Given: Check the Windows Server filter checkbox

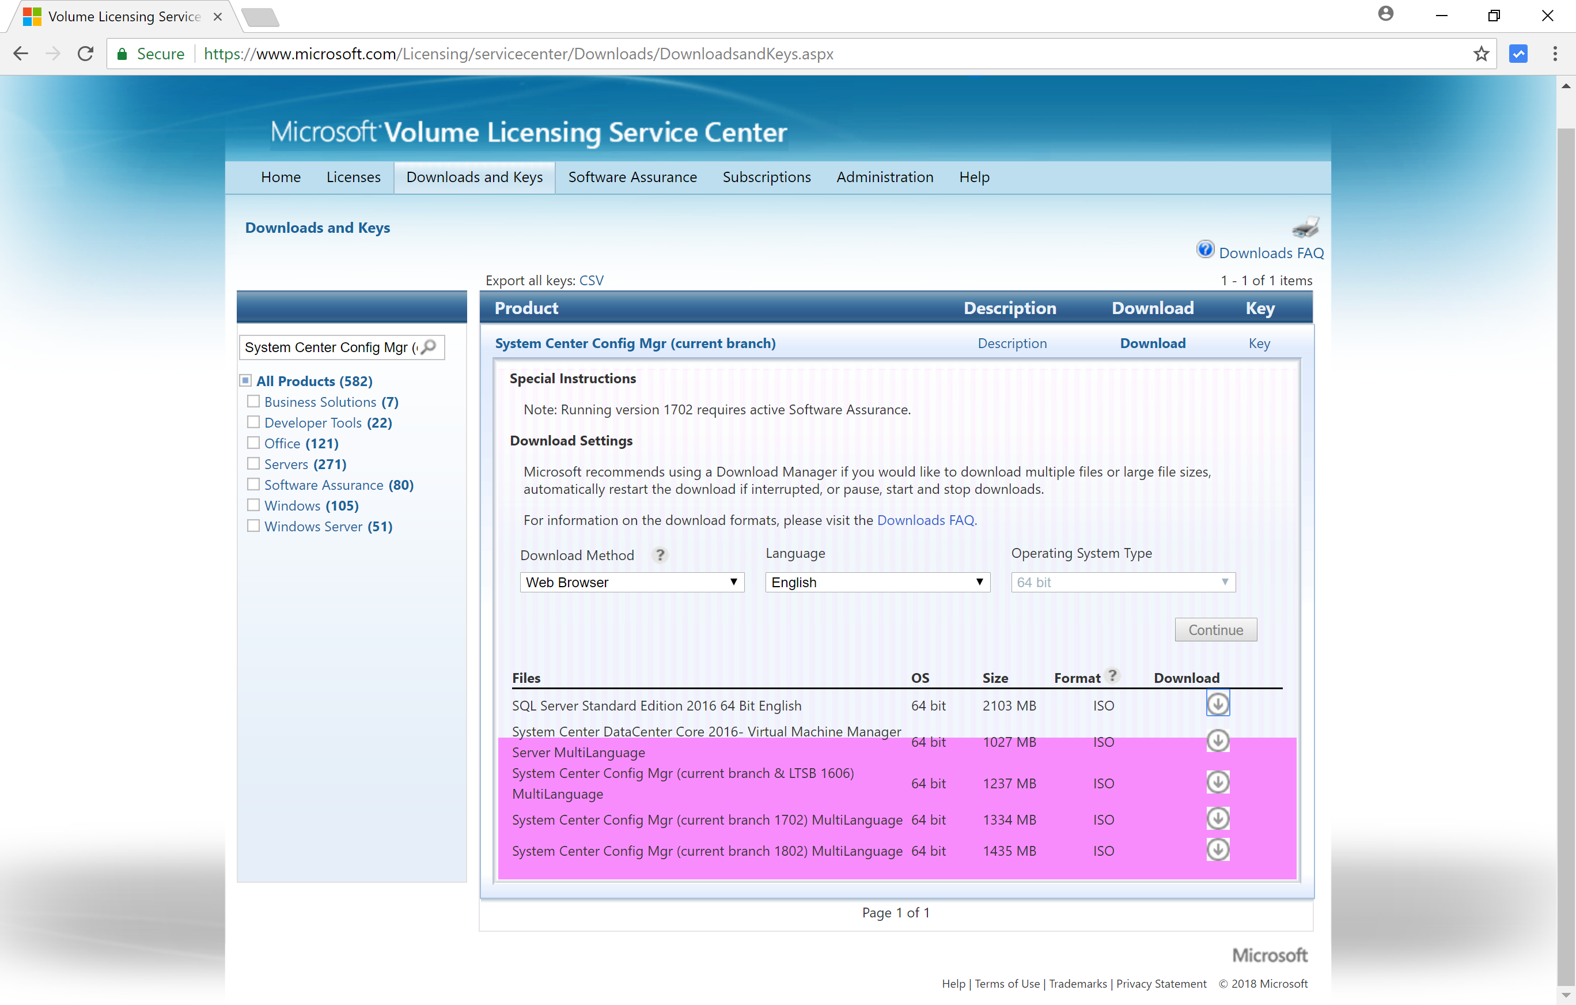Looking at the screenshot, I should (253, 526).
